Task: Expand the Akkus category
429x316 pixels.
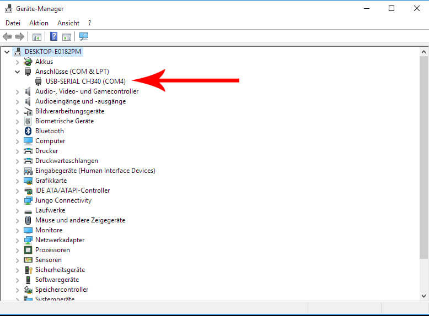Action: pyautogui.click(x=17, y=62)
